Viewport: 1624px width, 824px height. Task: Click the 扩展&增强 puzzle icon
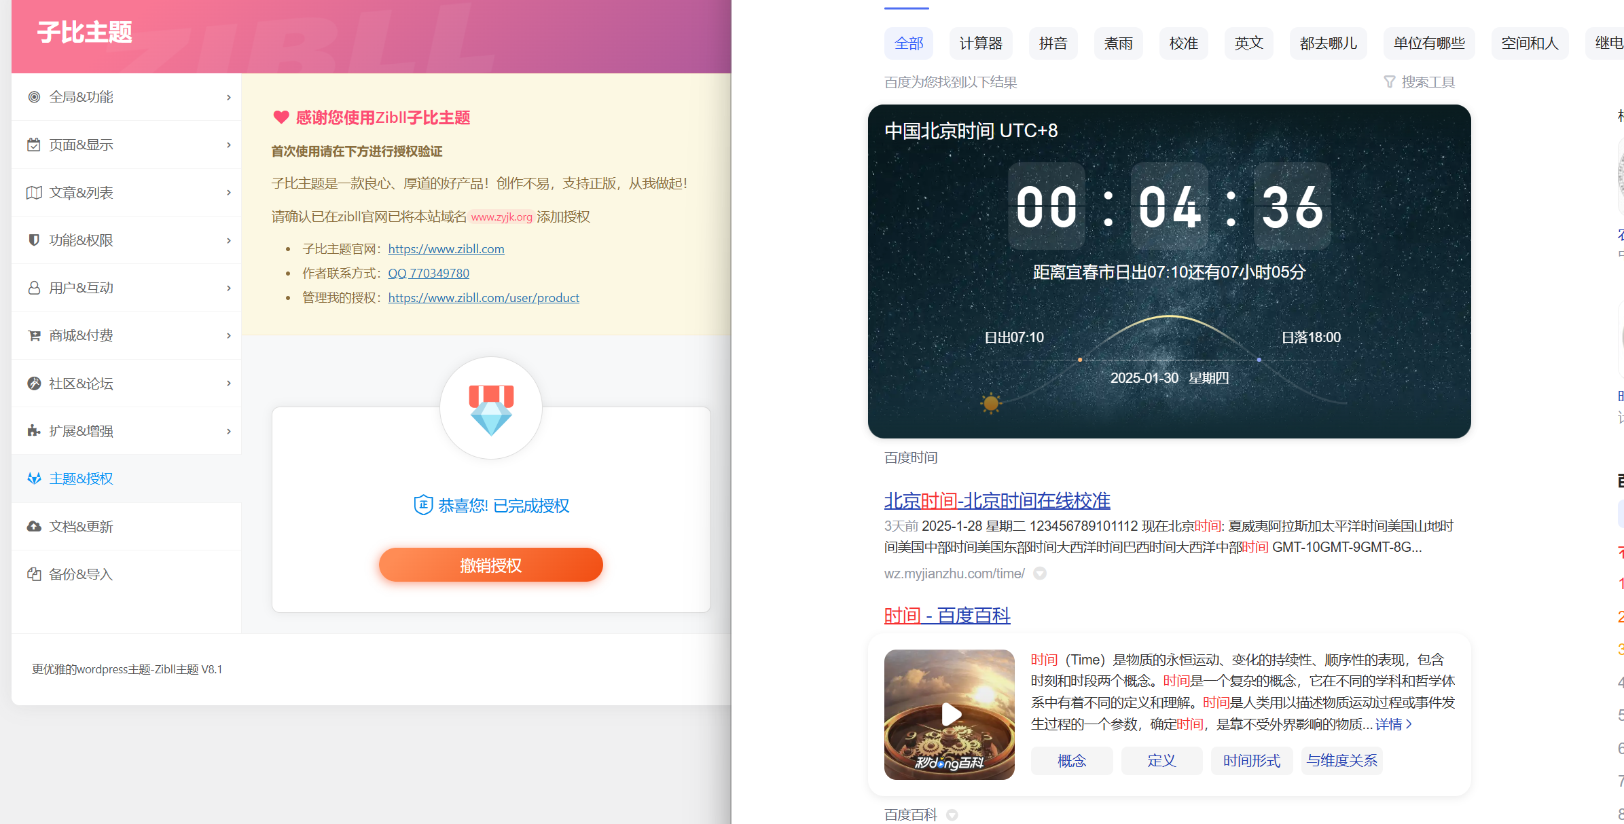[x=34, y=431]
